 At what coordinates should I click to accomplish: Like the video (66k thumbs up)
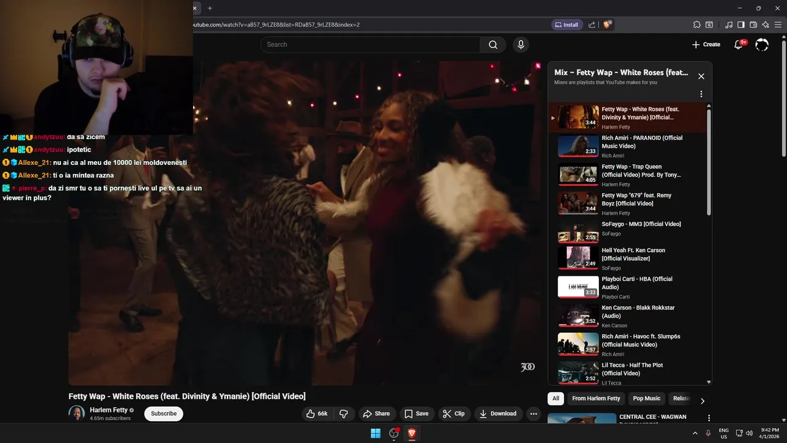point(317,413)
